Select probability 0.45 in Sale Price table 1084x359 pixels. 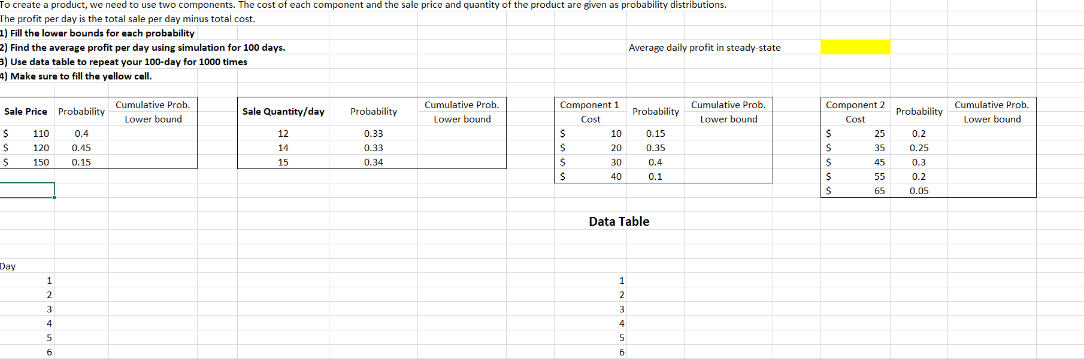81,148
